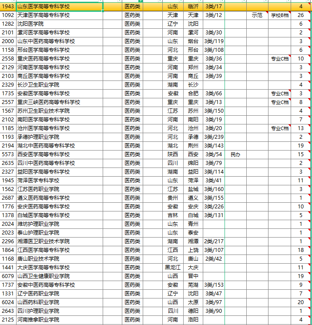Select the 沈阳医学院 cell

60,24
